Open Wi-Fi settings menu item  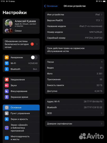[x=21, y=63]
